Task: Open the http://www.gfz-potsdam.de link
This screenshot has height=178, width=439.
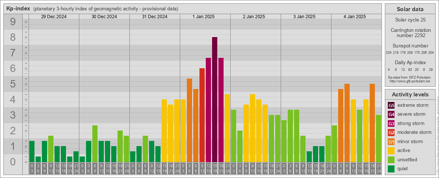Action: click(x=410, y=81)
